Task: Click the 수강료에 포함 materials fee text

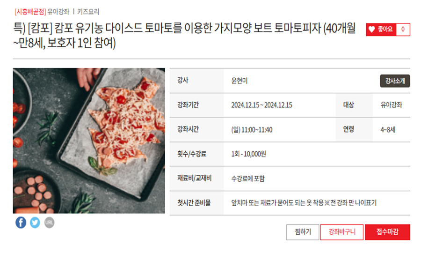Action: point(247,179)
